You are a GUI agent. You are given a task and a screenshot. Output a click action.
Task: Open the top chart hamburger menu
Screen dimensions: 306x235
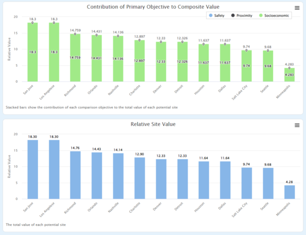coord(297,8)
